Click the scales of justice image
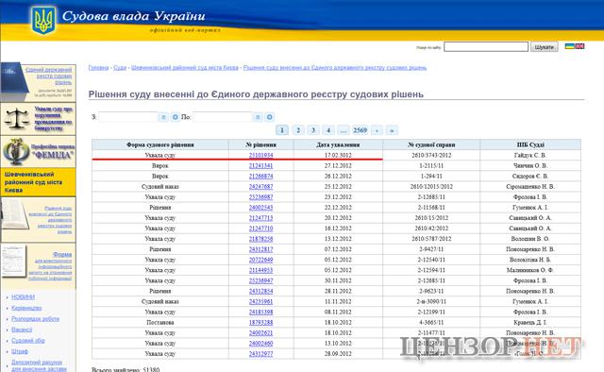604x372 pixels. [x=17, y=118]
